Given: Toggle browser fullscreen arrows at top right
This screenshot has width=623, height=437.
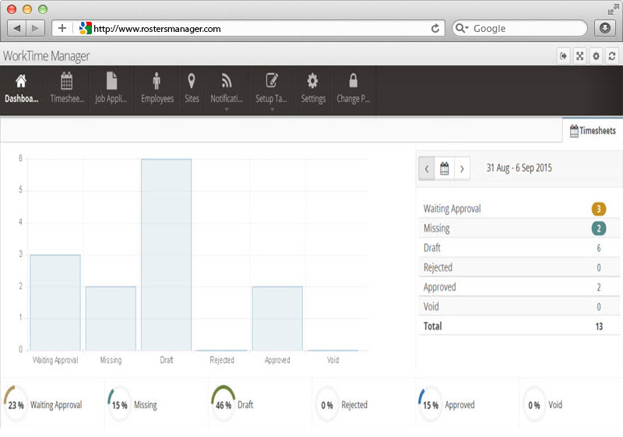Looking at the screenshot, I should pyautogui.click(x=613, y=9).
